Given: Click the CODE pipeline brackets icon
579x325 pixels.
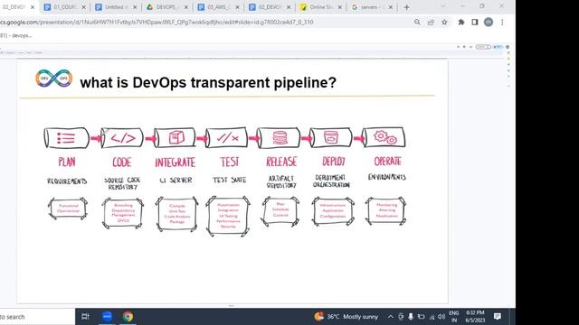Looking at the screenshot, I should pyautogui.click(x=122, y=138).
